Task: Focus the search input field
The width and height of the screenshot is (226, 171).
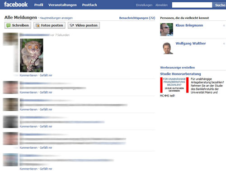Action: click(x=192, y=5)
